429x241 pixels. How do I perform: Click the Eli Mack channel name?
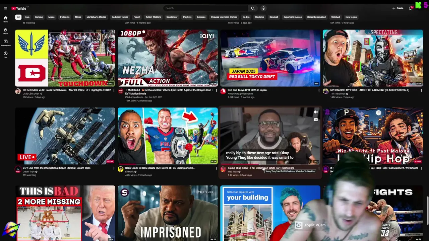click(x=129, y=172)
